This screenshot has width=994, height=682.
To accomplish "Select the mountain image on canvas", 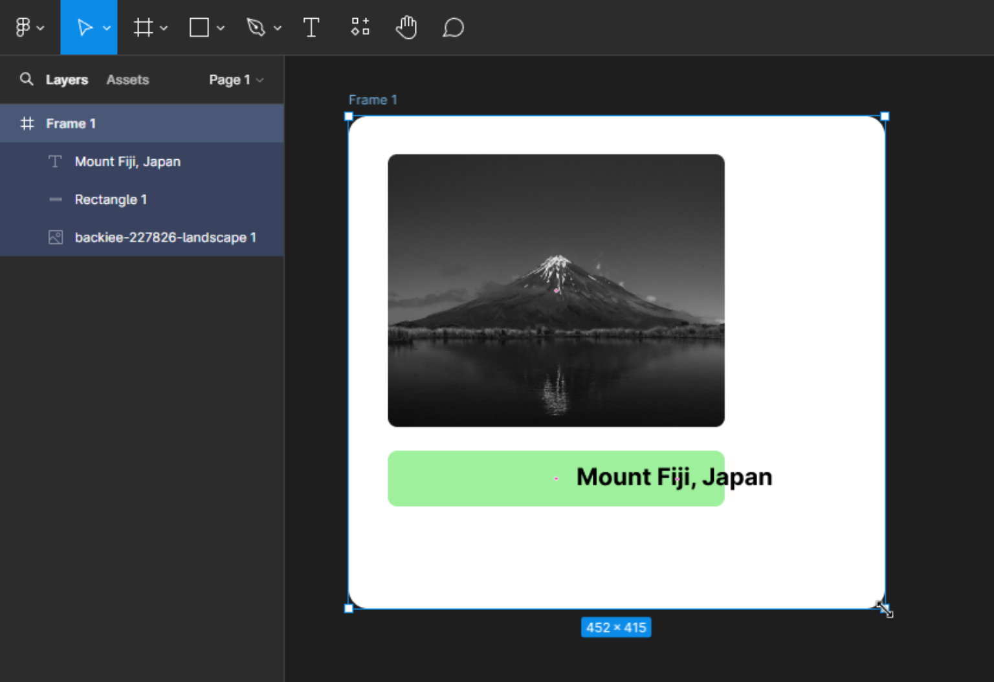I will (556, 291).
